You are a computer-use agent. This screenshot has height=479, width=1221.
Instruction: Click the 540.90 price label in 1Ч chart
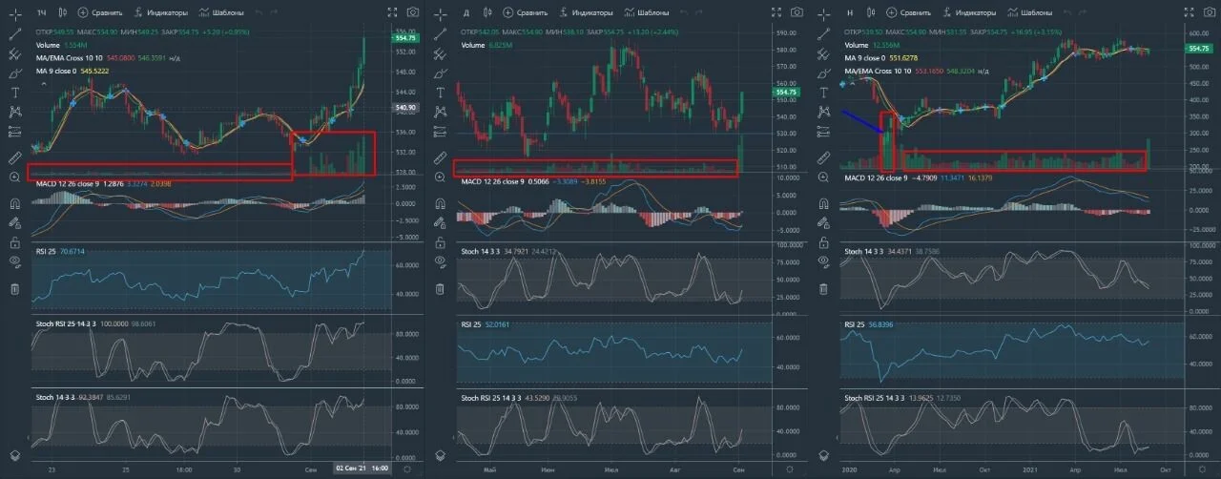[x=405, y=108]
